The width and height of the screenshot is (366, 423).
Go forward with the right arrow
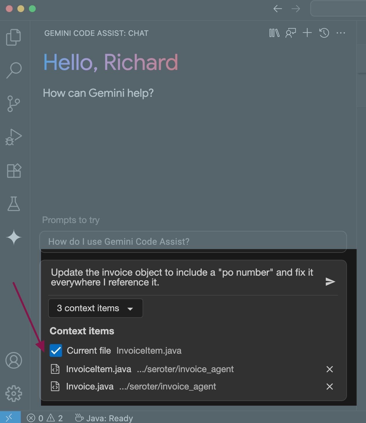tap(296, 9)
